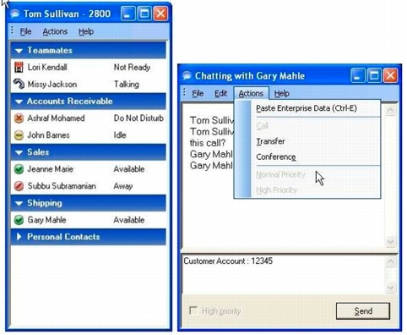The height and width of the screenshot is (335, 407).
Task: Open Actions menu in Tom Sullivan window
Action: (55, 31)
